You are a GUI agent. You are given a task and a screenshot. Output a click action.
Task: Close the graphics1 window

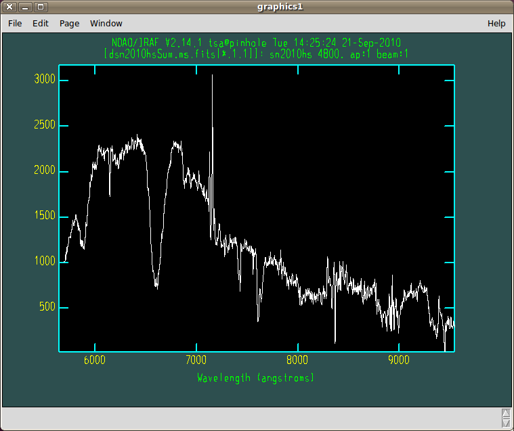[x=9, y=7]
